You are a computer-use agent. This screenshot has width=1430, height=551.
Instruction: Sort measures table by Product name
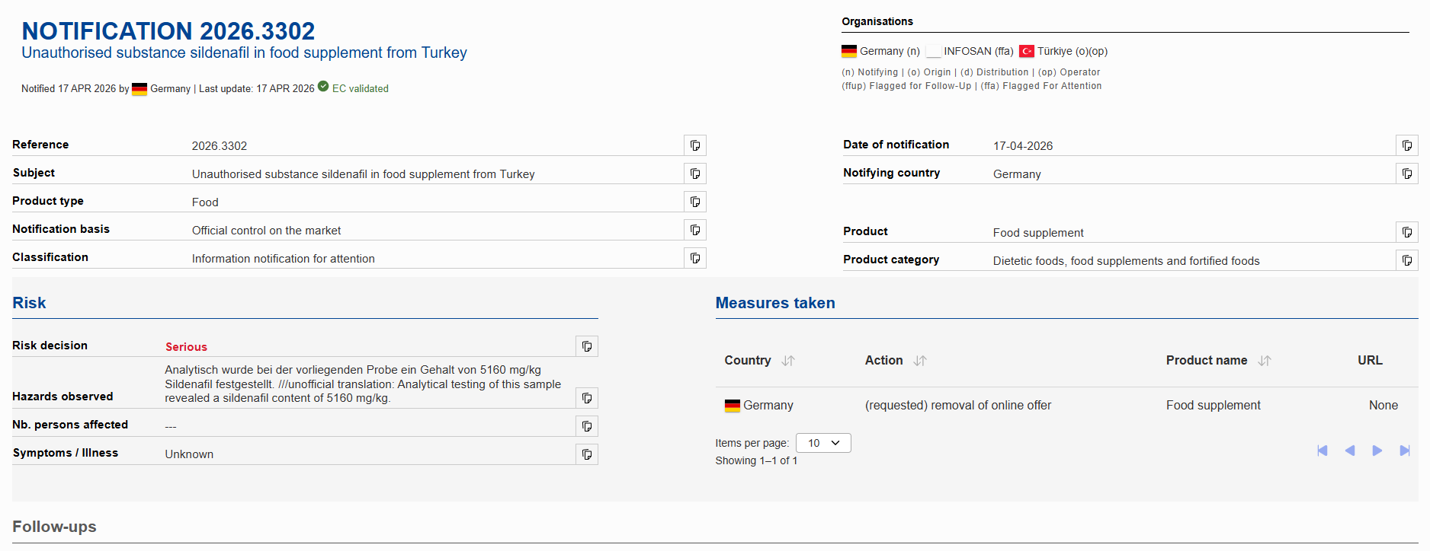1265,361
